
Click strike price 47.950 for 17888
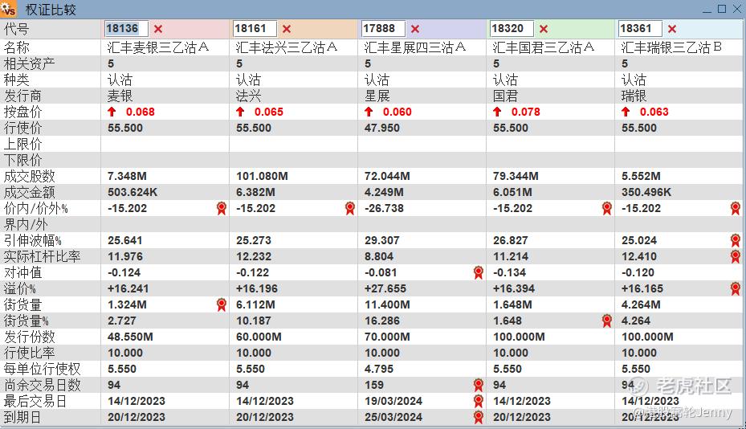(382, 128)
